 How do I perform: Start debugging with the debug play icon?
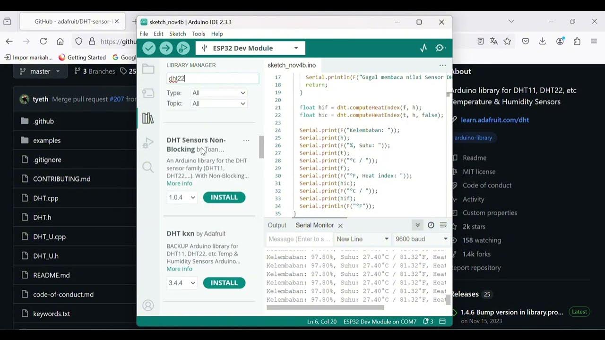click(183, 48)
